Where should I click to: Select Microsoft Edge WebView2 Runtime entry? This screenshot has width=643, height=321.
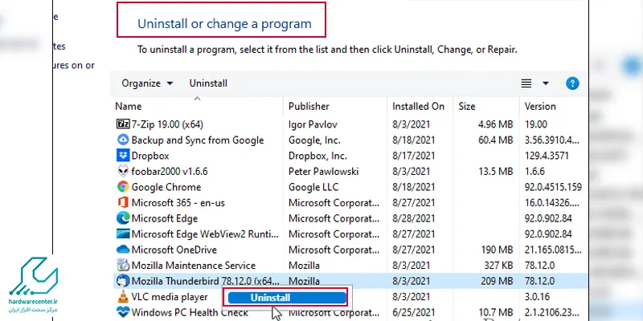point(205,234)
